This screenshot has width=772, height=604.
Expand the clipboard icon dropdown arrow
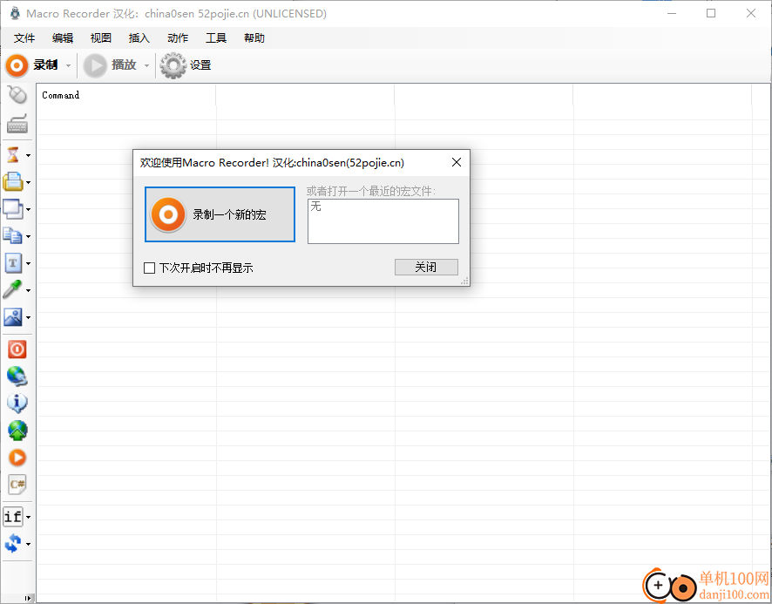(29, 183)
